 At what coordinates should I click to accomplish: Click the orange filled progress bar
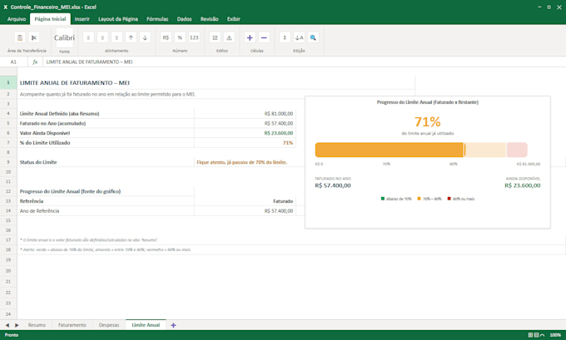click(390, 150)
